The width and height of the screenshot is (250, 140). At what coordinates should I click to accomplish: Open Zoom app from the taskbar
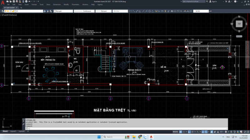(145, 137)
